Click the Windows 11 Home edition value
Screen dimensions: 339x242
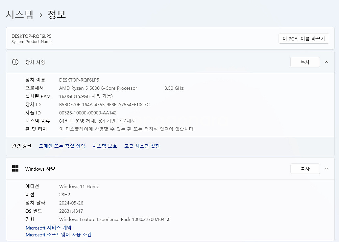[x=79, y=186]
